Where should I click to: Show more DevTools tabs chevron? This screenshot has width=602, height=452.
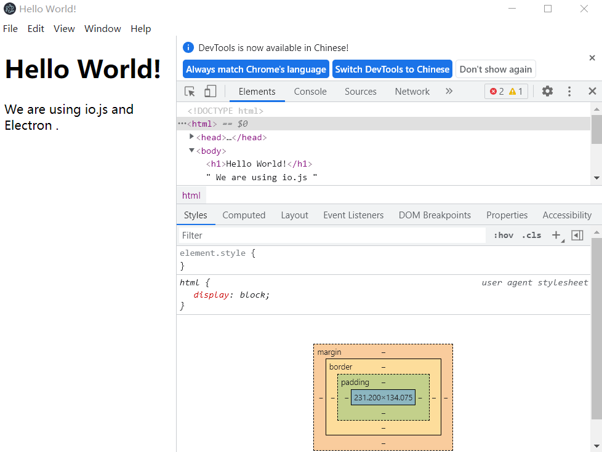pos(449,91)
